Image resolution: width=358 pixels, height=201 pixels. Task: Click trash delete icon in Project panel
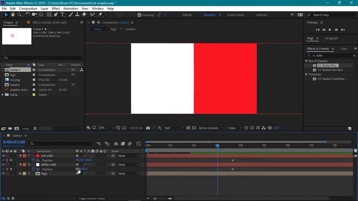35,128
